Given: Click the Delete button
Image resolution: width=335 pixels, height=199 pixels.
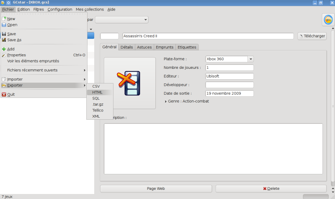Looking at the screenshot, I should [271, 189].
